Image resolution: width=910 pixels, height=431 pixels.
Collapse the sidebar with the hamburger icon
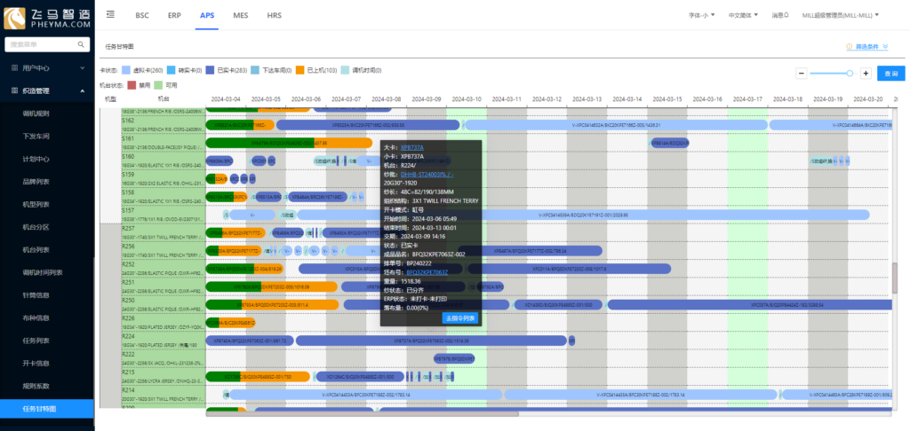[109, 15]
